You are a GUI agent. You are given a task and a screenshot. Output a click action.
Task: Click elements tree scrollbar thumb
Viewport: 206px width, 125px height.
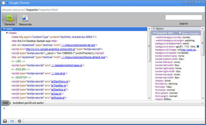(x=149, y=46)
